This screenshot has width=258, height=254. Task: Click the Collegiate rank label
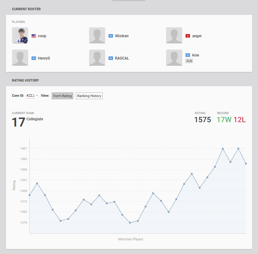(x=35, y=119)
